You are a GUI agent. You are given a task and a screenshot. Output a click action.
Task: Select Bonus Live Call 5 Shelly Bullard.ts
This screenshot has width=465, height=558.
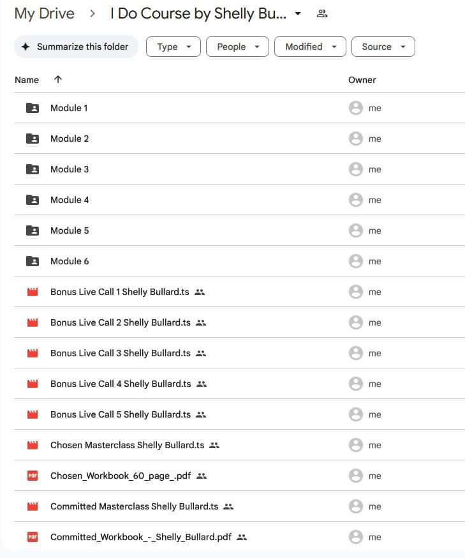pos(121,414)
